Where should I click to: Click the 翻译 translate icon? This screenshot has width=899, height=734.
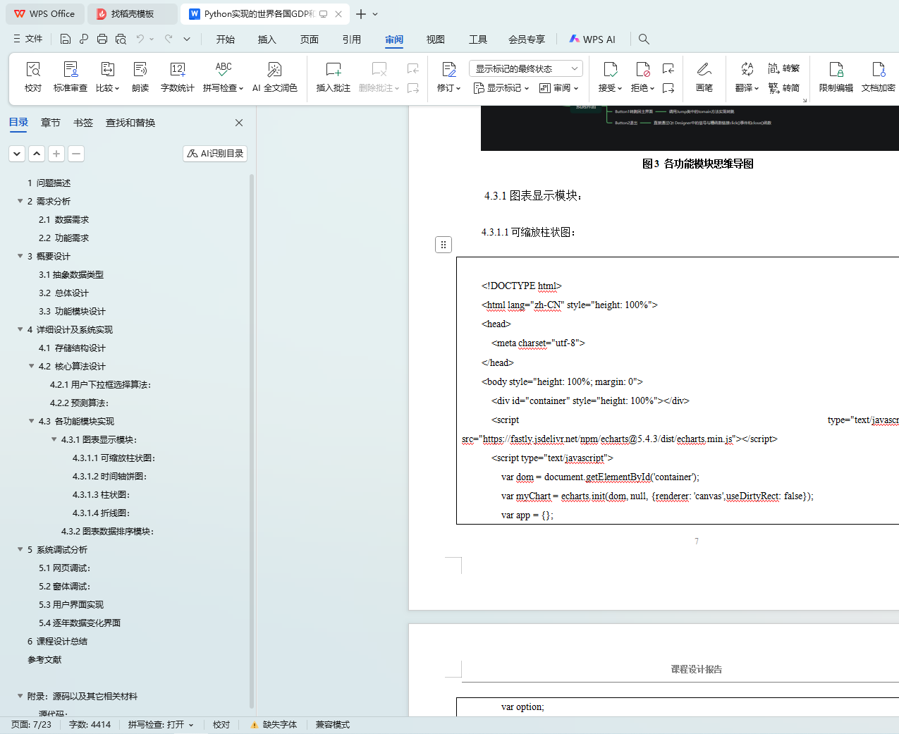coord(747,69)
